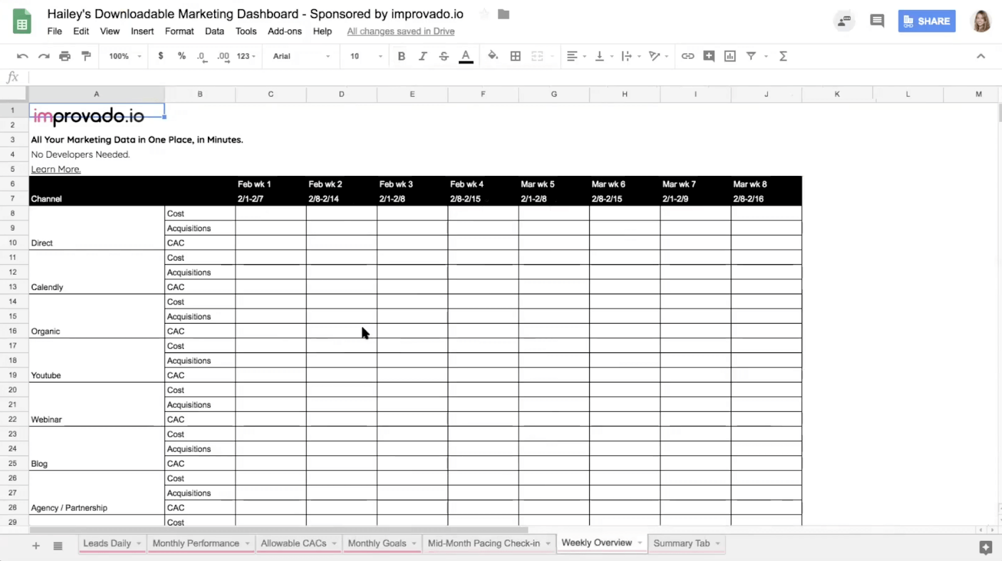Open the account profile avatar

[981, 21]
